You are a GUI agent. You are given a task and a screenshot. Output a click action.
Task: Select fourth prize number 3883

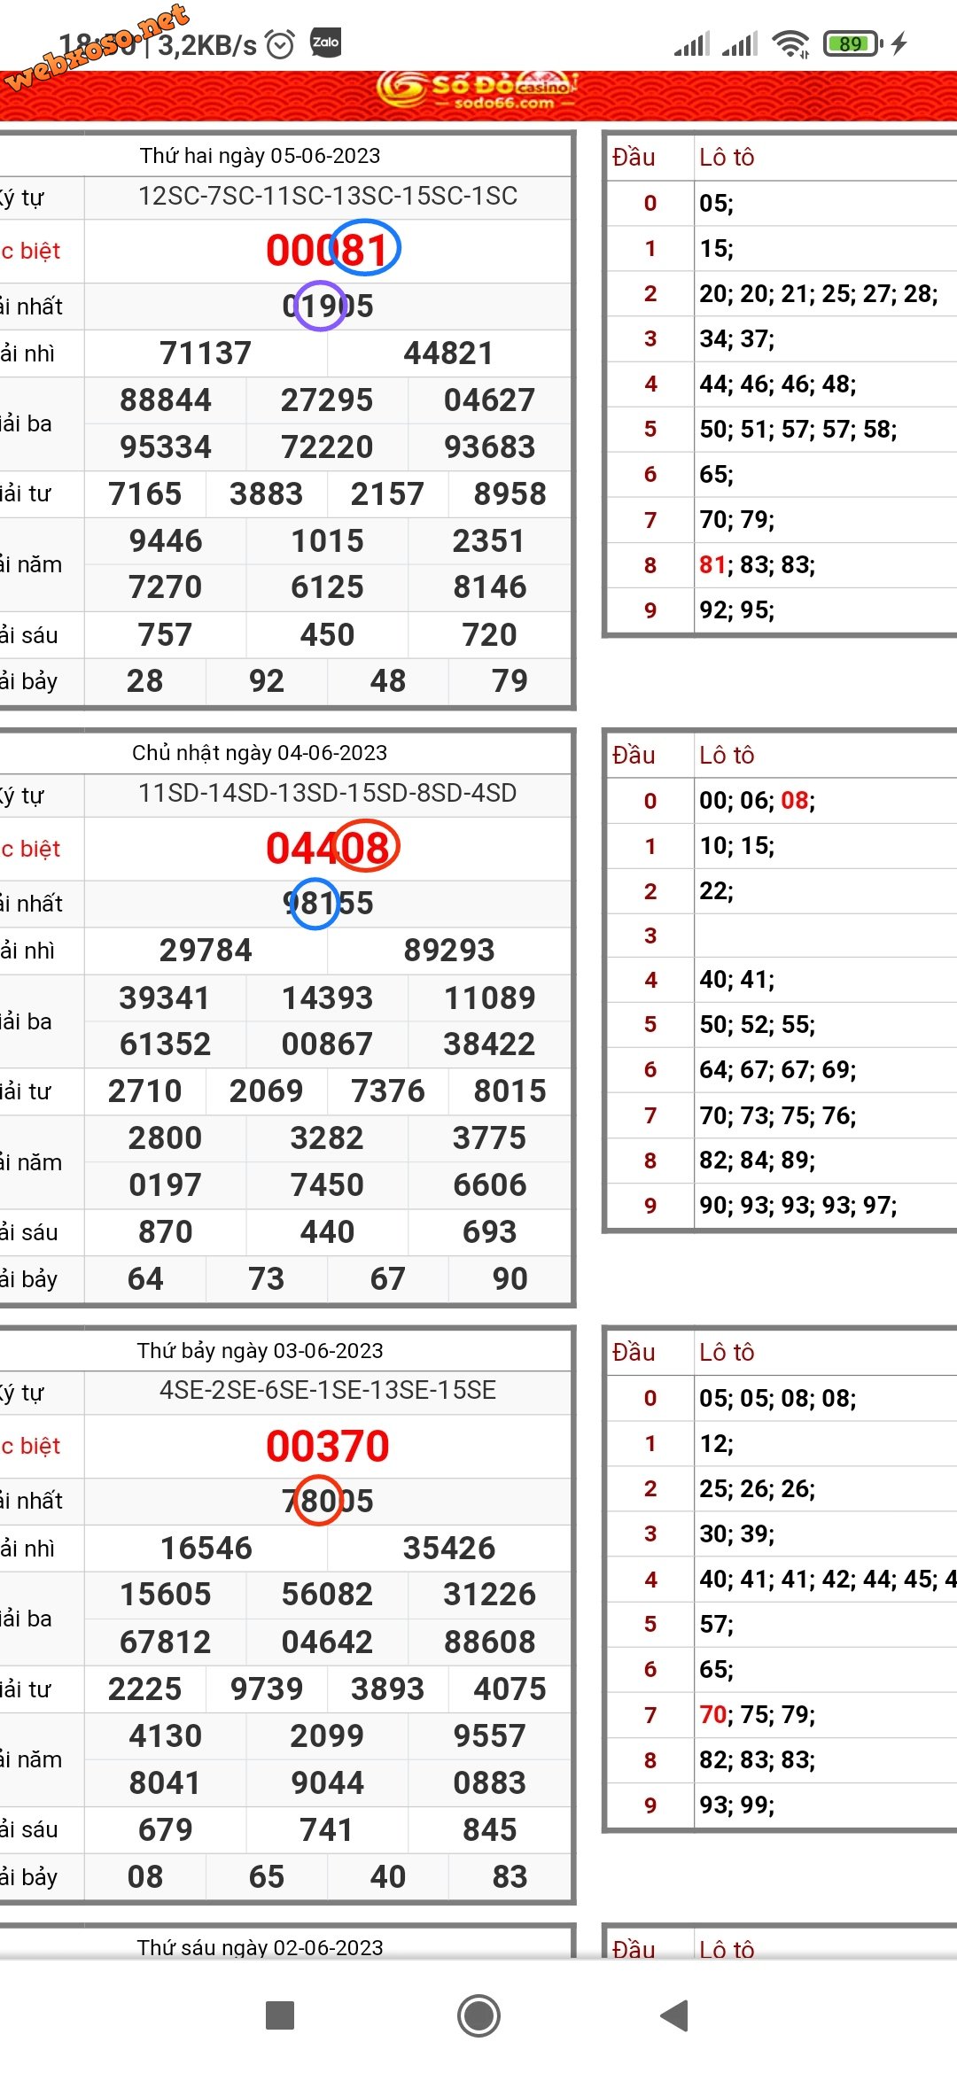coord(266,494)
